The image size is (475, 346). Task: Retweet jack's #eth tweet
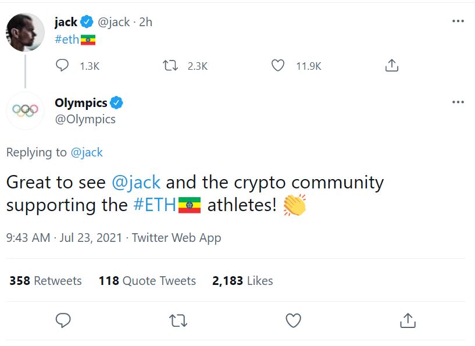coord(171,66)
